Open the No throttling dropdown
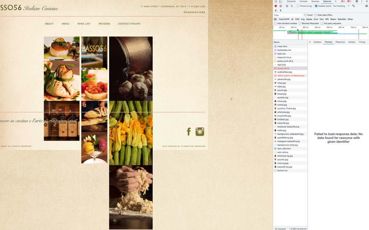 339,6
